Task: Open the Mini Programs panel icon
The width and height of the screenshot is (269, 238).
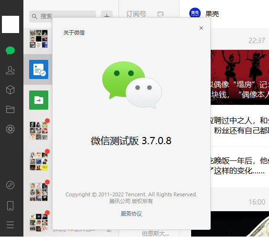Action: pos(10,185)
